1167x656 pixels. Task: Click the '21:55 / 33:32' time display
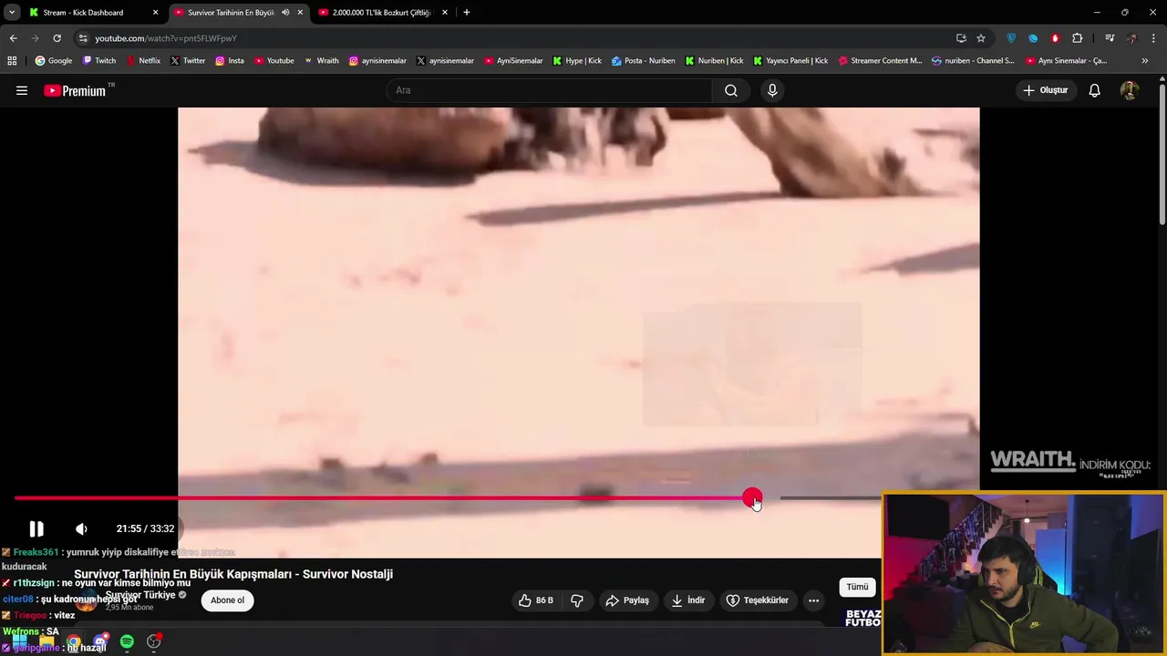145,528
